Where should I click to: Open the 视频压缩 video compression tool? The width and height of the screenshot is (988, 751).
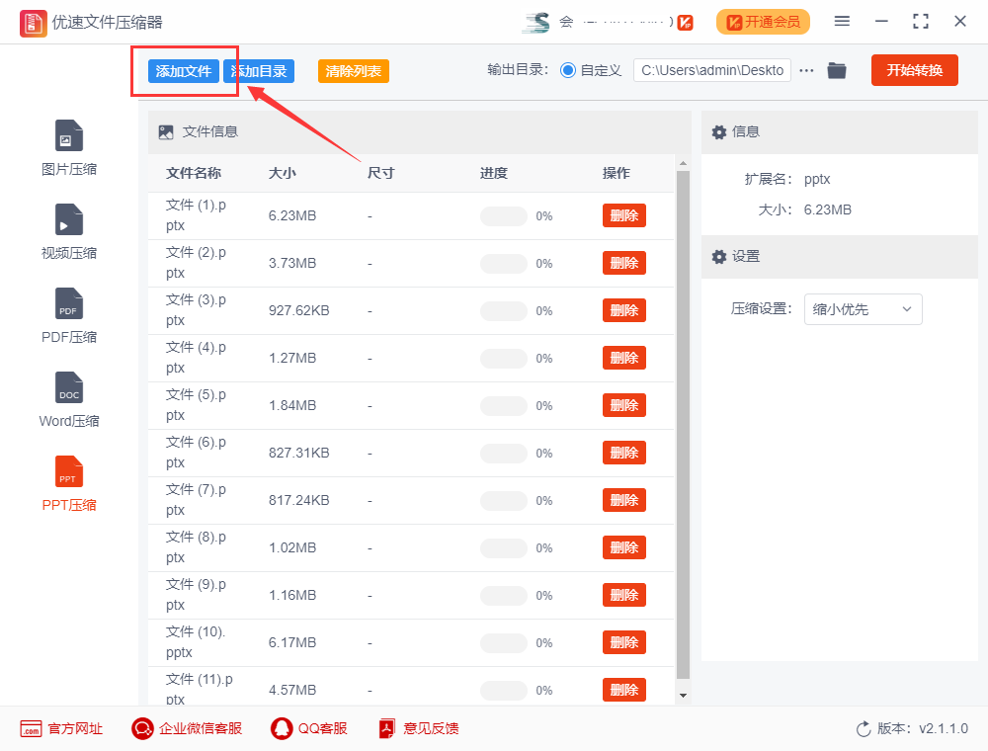(69, 232)
